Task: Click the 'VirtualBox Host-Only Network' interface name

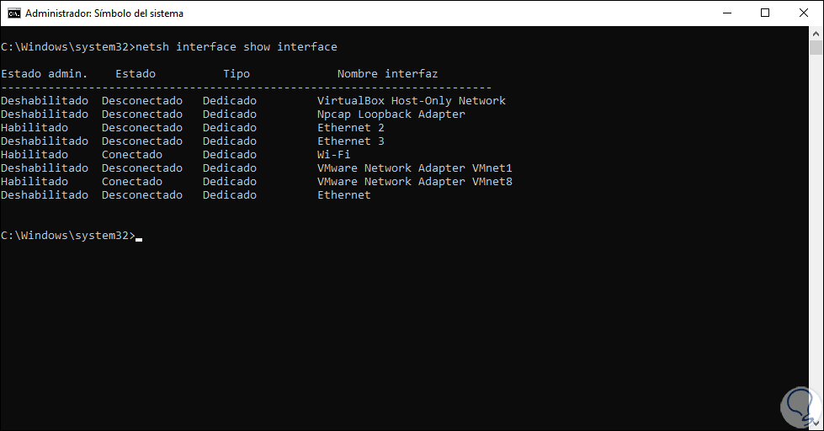Action: point(412,101)
